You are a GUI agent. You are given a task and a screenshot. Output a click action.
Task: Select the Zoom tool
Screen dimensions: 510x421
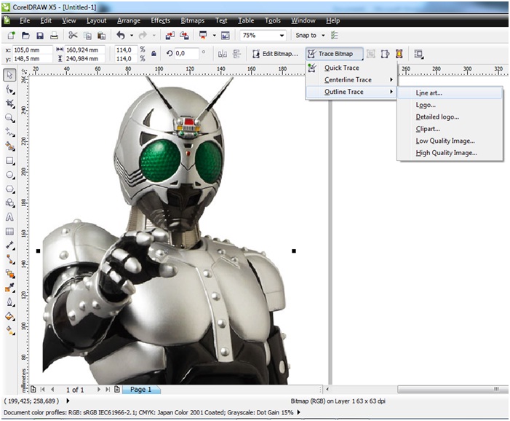tap(9, 118)
